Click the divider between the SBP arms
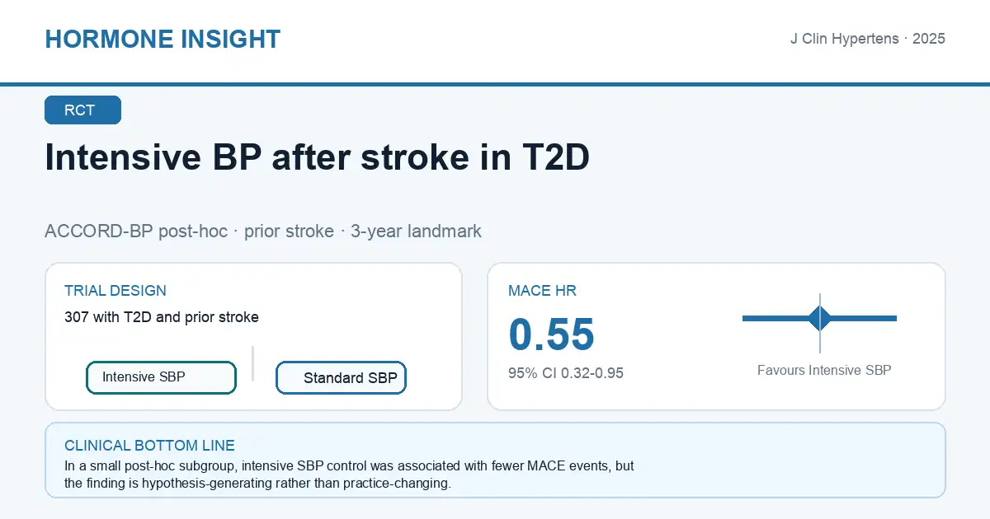Screen dimensions: 990x519 tap(252, 363)
